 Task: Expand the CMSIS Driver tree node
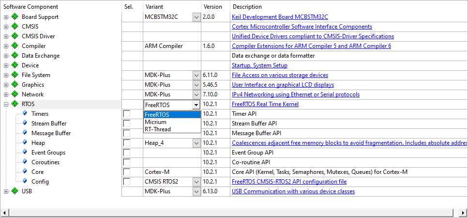(x=6, y=36)
